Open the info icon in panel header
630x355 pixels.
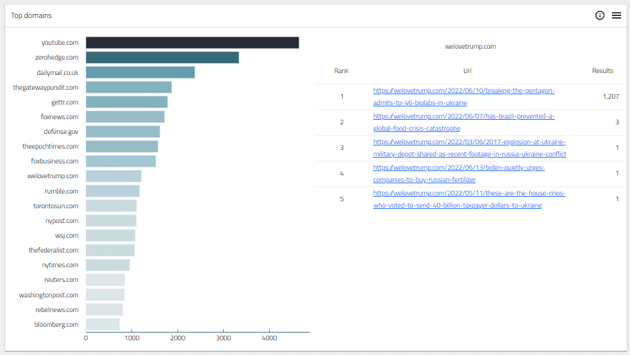599,15
